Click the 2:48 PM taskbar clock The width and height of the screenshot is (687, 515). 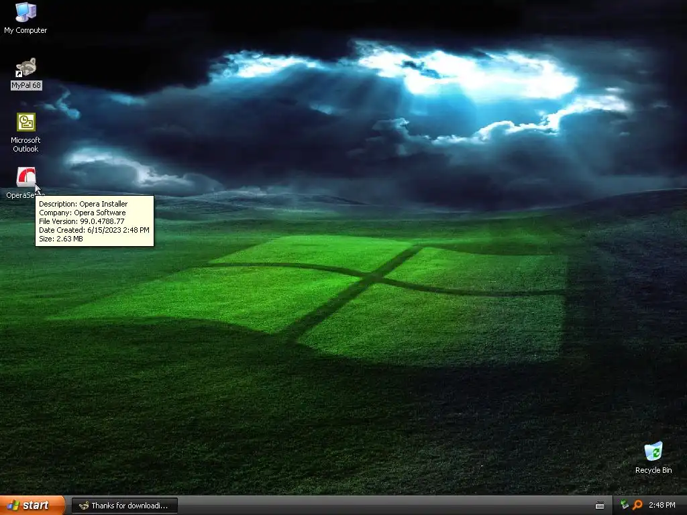[662, 505]
